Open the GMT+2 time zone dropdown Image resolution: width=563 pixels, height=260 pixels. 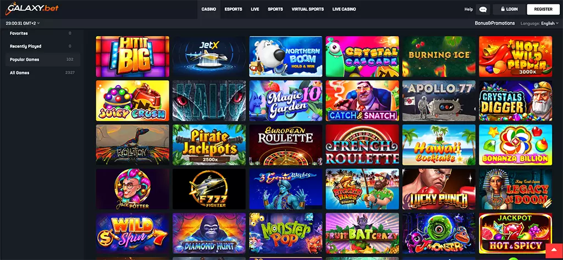(x=23, y=23)
